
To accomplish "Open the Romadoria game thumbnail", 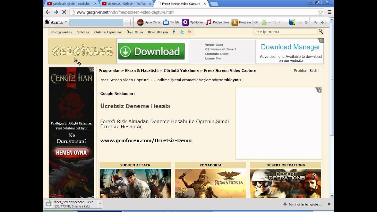I will pos(210,183).
